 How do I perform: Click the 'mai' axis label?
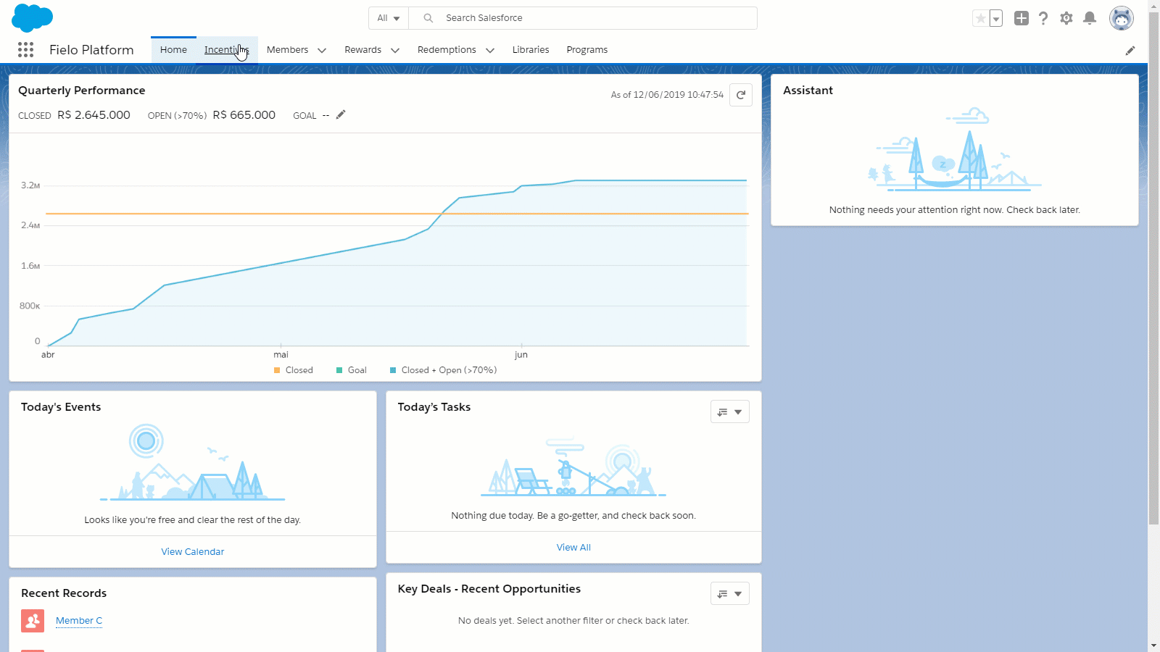[281, 355]
